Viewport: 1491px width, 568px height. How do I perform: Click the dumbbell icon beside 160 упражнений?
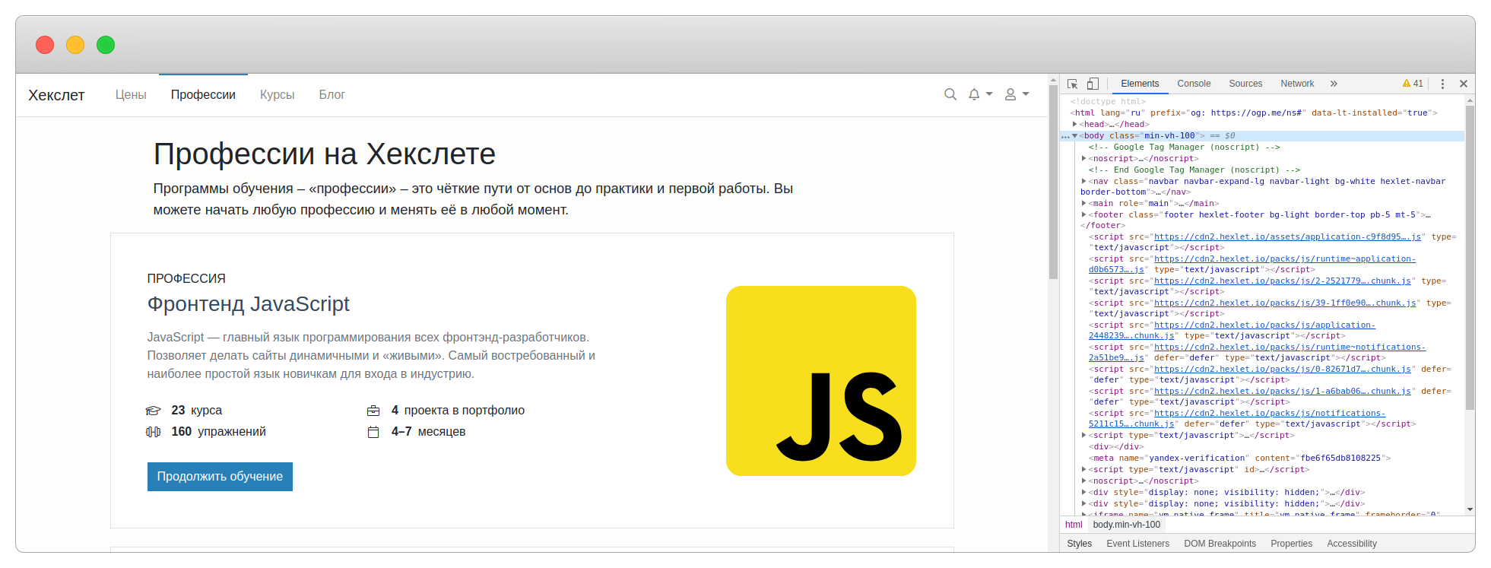154,432
